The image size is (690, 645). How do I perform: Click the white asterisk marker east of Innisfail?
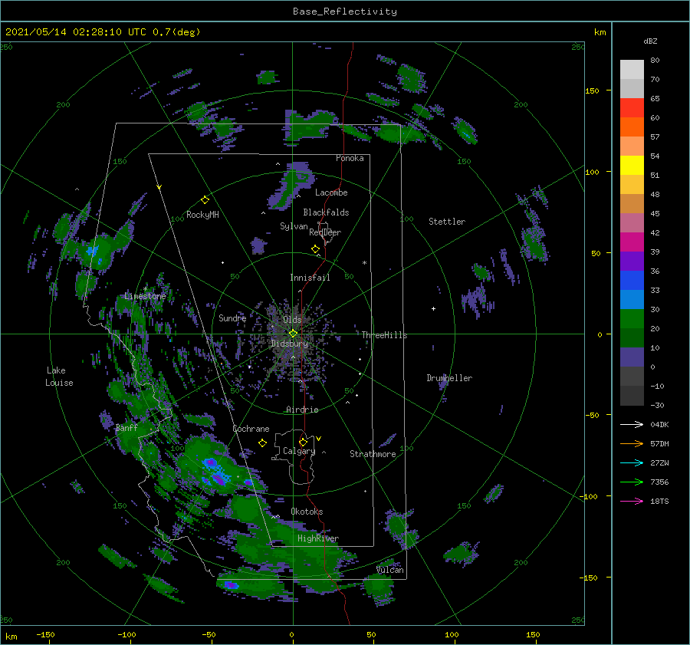tap(364, 263)
